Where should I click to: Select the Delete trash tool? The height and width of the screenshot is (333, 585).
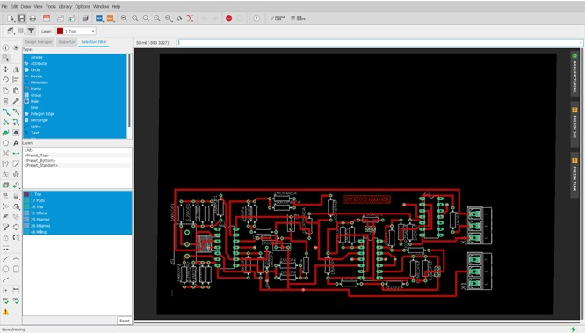[5, 101]
